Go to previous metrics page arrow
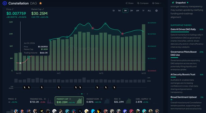Image resolution: width=206 pixels, height=113 pixels. (x=78, y=94)
